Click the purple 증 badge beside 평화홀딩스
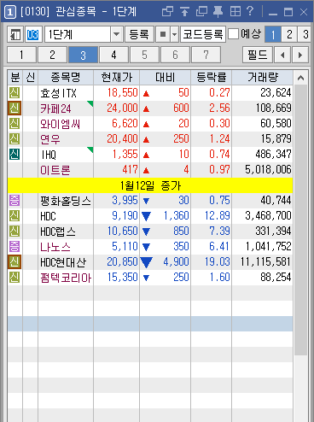The image size is (314, 422). [x=15, y=201]
